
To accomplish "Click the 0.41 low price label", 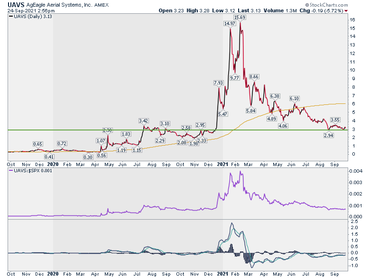I will coord(49,157).
